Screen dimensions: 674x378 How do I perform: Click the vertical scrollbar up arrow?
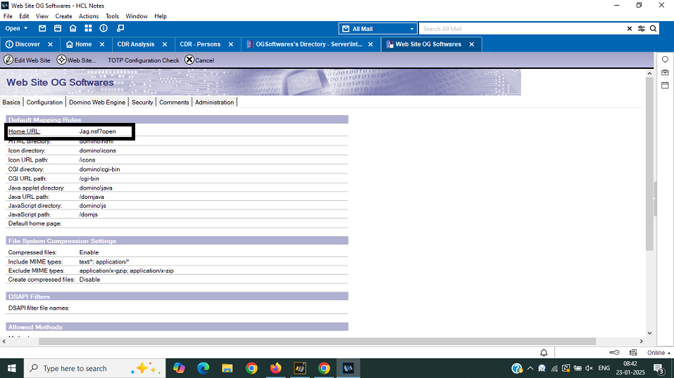[x=649, y=73]
